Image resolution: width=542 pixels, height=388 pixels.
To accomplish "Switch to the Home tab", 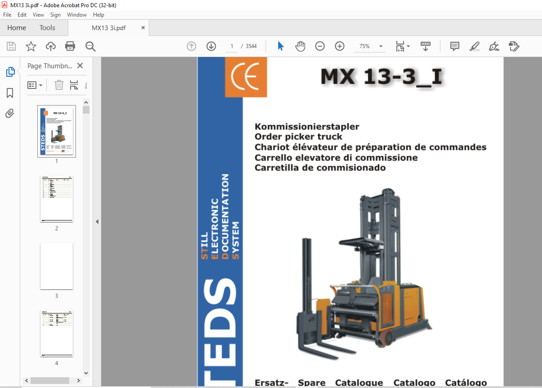I will 17,28.
